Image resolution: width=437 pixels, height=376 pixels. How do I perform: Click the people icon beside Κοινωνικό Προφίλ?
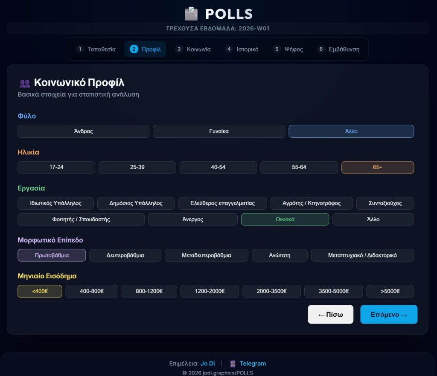[24, 83]
